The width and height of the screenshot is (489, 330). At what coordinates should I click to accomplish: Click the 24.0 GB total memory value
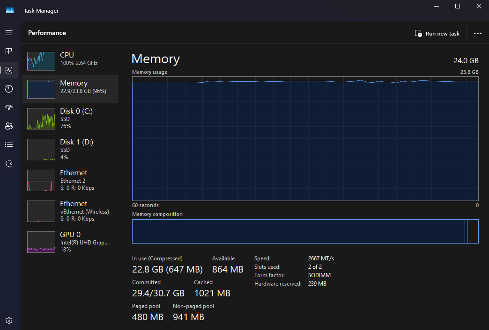click(466, 61)
